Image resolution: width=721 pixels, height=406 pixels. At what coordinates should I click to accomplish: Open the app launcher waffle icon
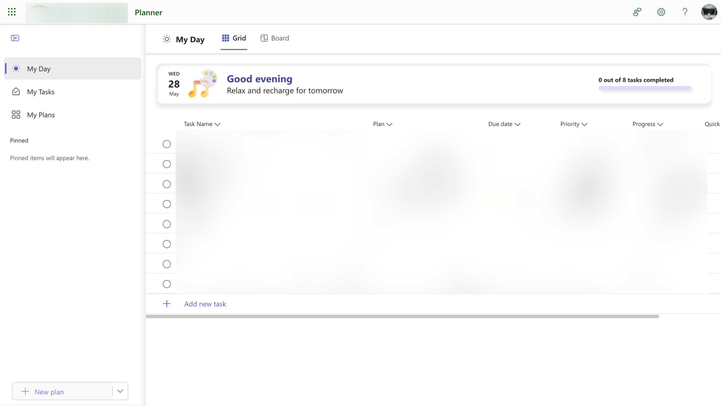[12, 12]
